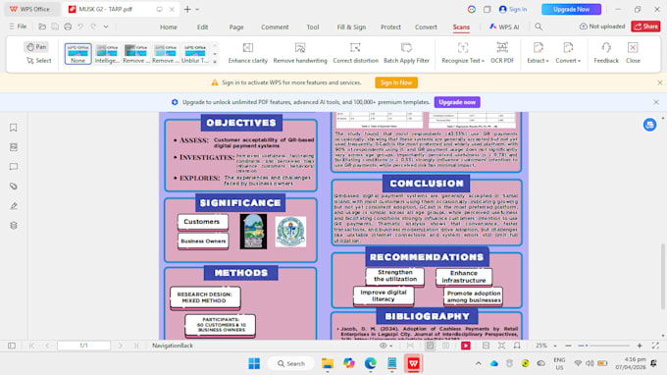Choose the None filter thumbnail
The width and height of the screenshot is (667, 375).
[x=77, y=54]
